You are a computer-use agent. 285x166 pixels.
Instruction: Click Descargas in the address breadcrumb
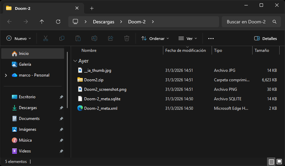103,22
